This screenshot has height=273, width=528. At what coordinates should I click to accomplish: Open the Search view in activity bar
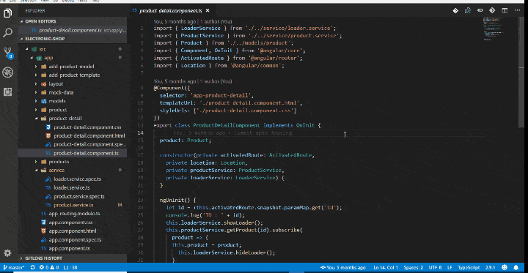click(x=7, y=33)
